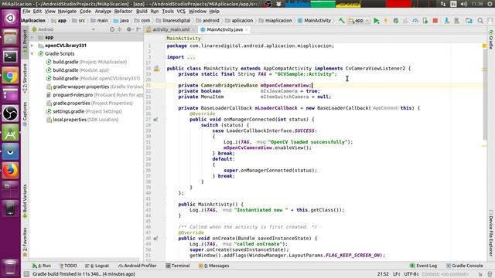This screenshot has width=495, height=278.
Task: Toggle the Build Variants side tab
Action: click(x=25, y=201)
